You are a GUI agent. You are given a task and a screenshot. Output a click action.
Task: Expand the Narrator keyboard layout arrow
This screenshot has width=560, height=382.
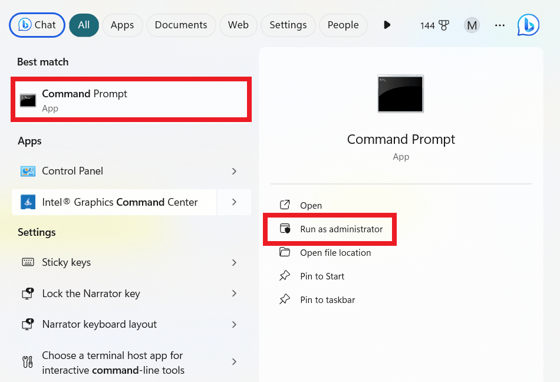click(x=234, y=324)
